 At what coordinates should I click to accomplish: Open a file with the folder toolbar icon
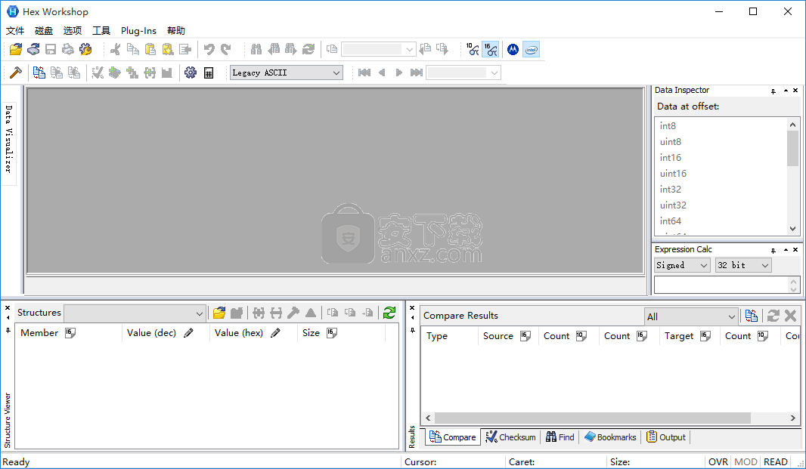tap(16, 49)
